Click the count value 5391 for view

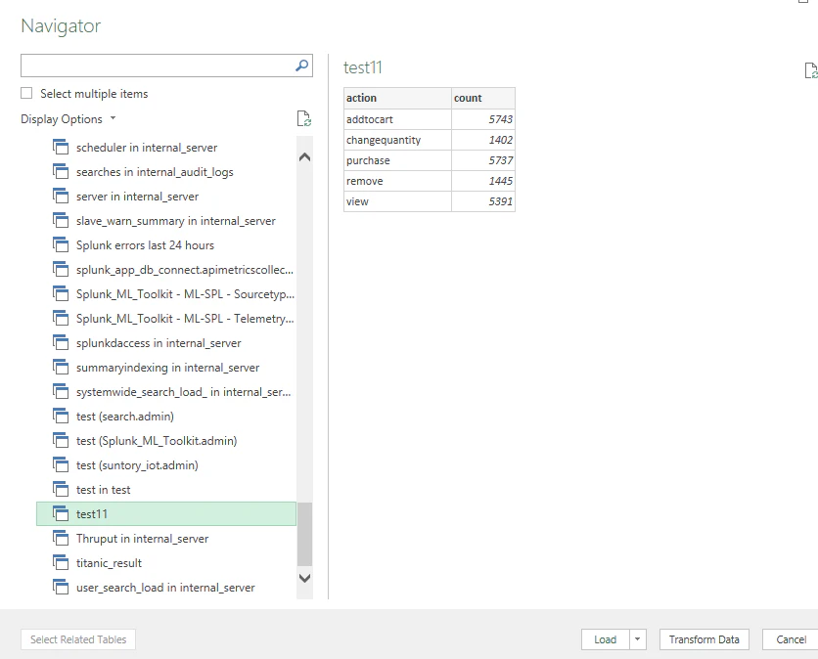(x=483, y=201)
